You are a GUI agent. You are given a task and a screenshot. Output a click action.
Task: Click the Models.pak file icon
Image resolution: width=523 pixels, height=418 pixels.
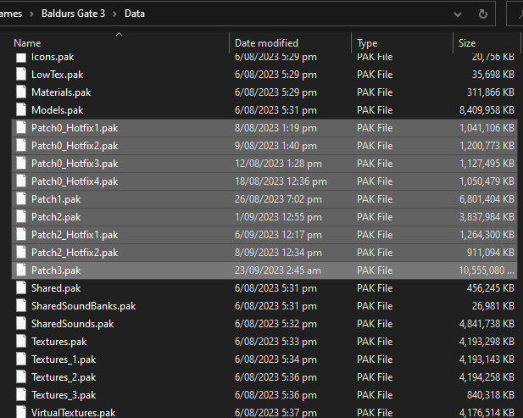[x=21, y=110]
